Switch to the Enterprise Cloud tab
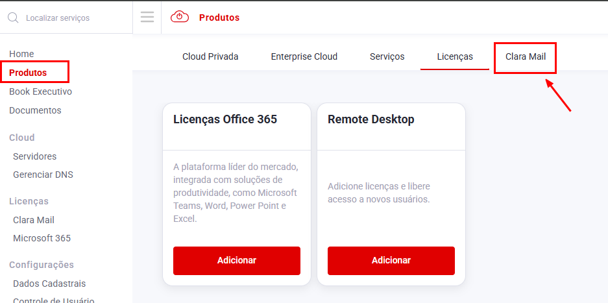The height and width of the screenshot is (303, 608). [x=304, y=56]
